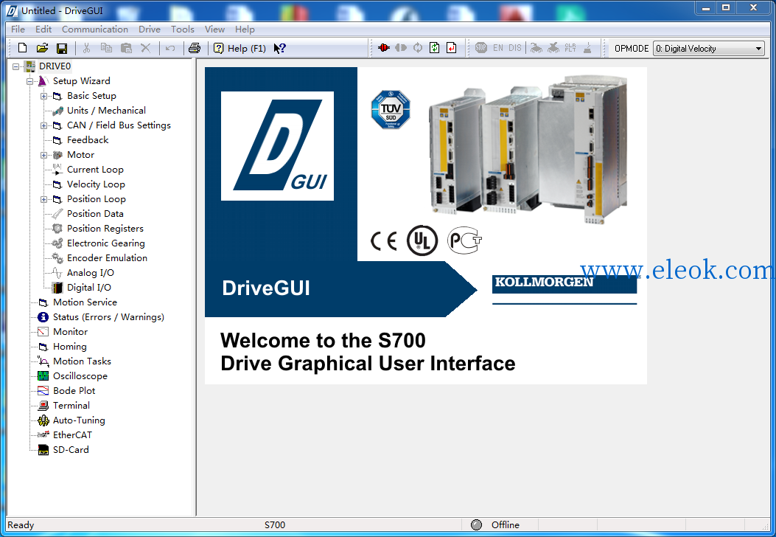The height and width of the screenshot is (537, 776).
Task: Collapse the Setup Wizard node
Action: coord(29,81)
